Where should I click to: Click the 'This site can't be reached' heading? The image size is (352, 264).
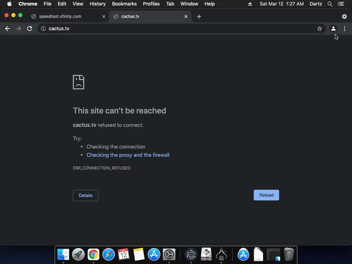[x=119, y=111]
